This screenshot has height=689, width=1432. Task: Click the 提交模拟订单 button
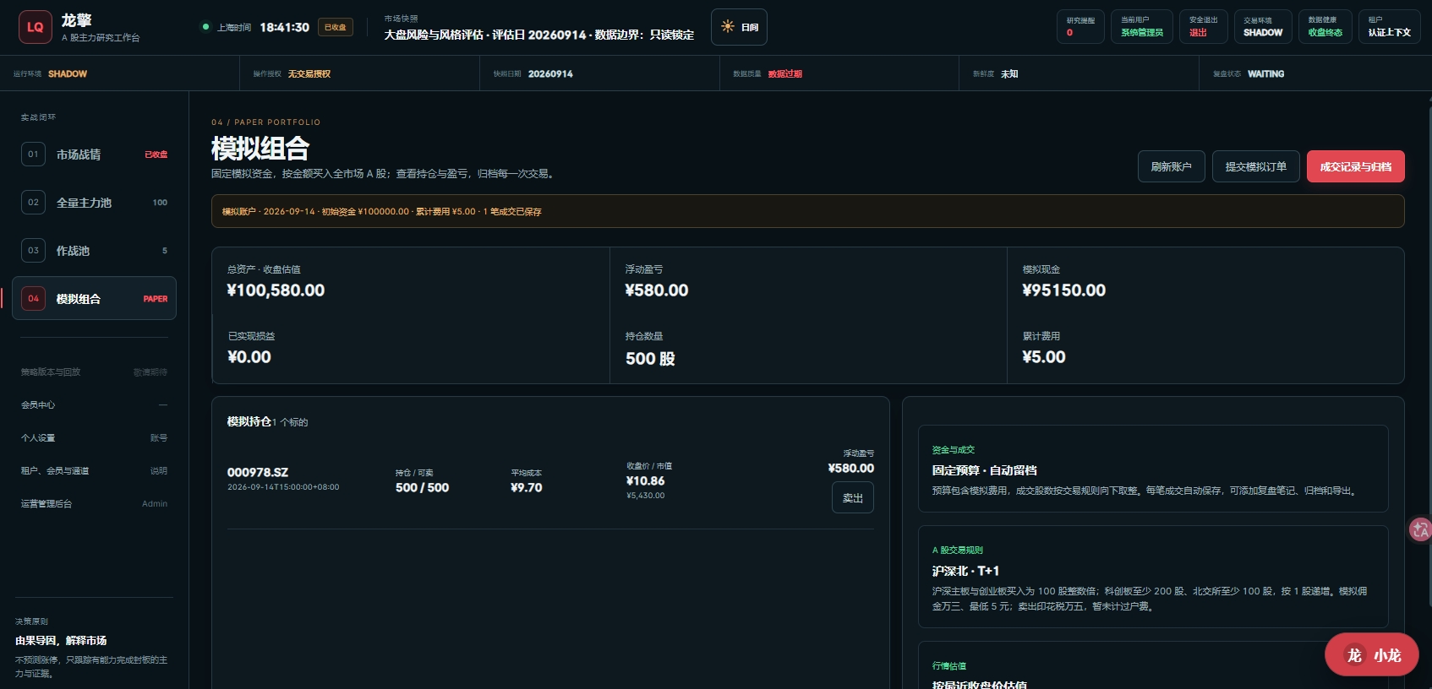[1255, 166]
